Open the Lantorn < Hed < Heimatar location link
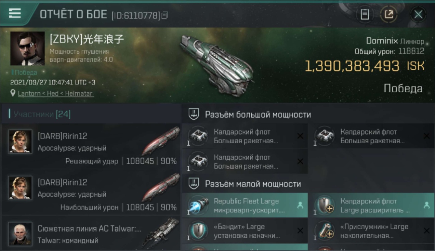 (56, 93)
